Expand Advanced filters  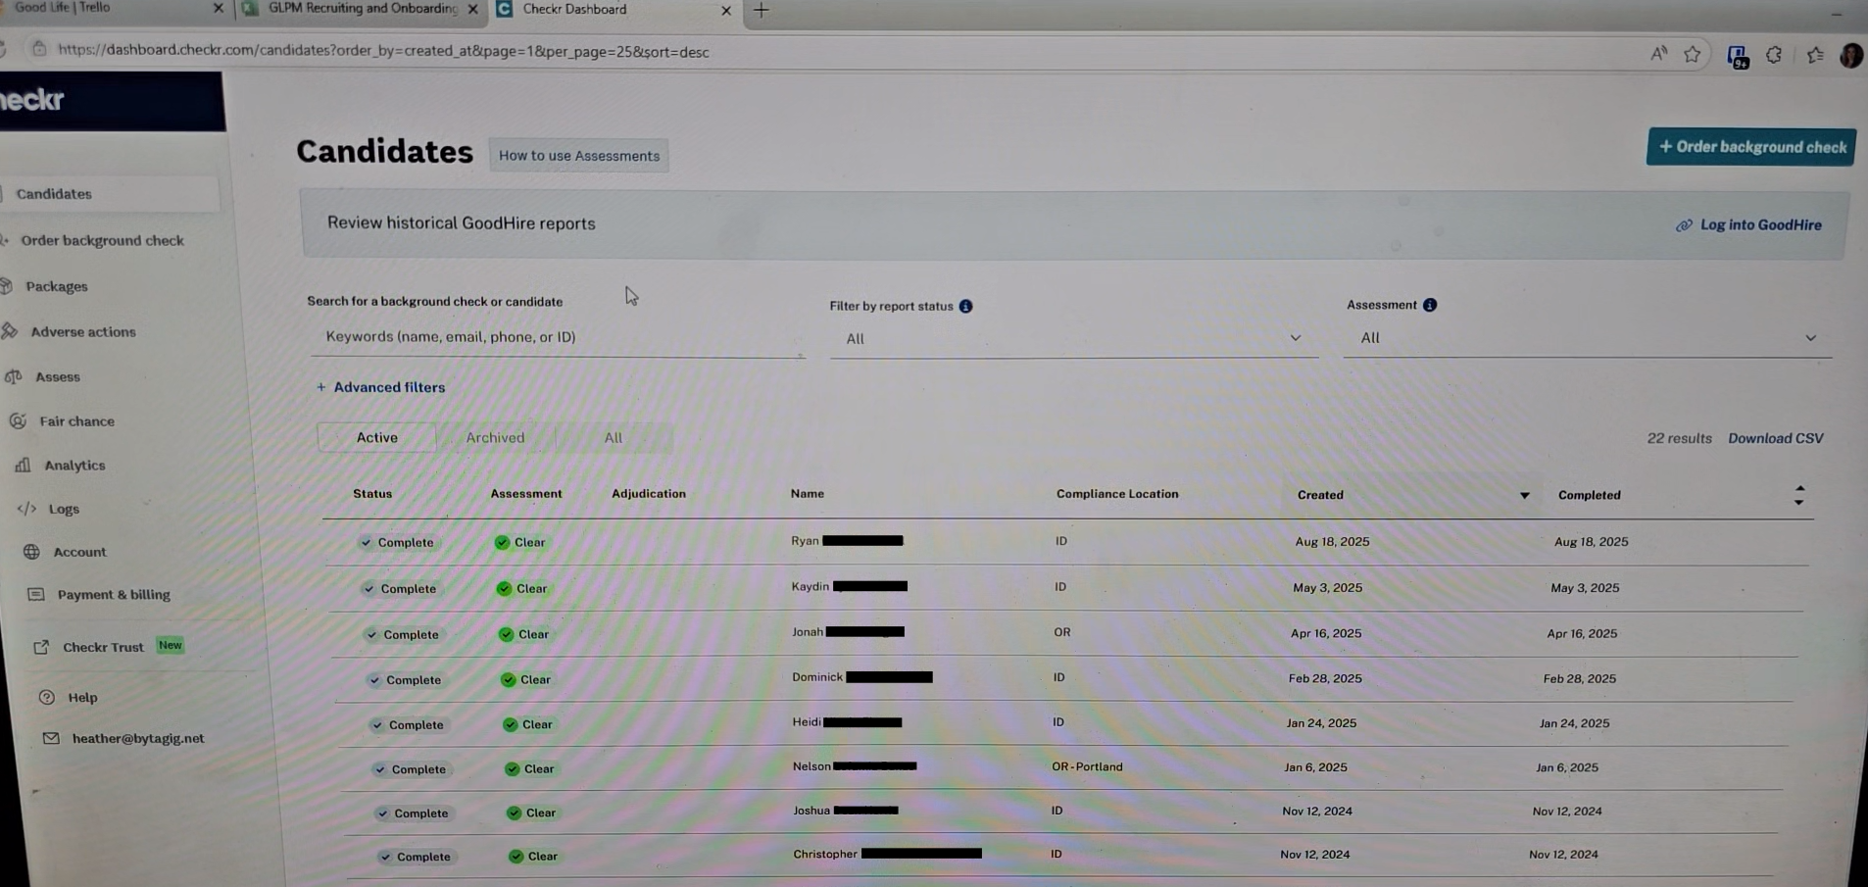coord(380,387)
